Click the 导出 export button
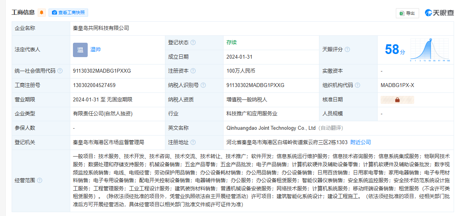 [x=407, y=13]
